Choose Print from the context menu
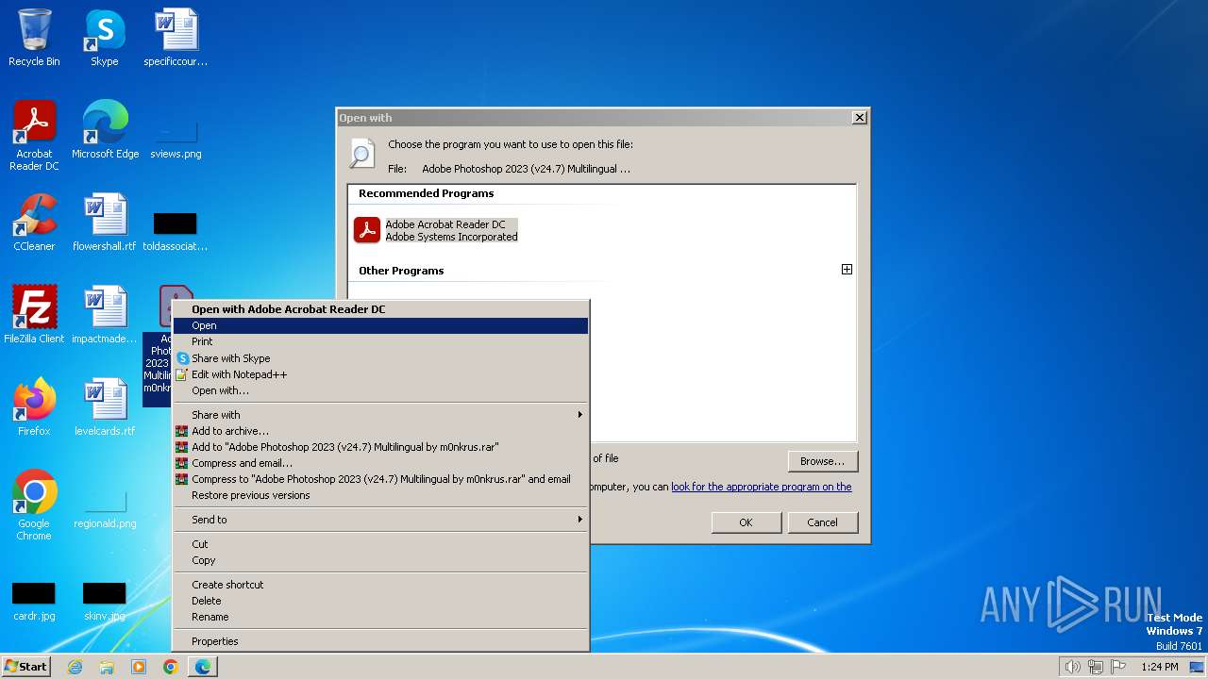The image size is (1208, 679). (379, 341)
